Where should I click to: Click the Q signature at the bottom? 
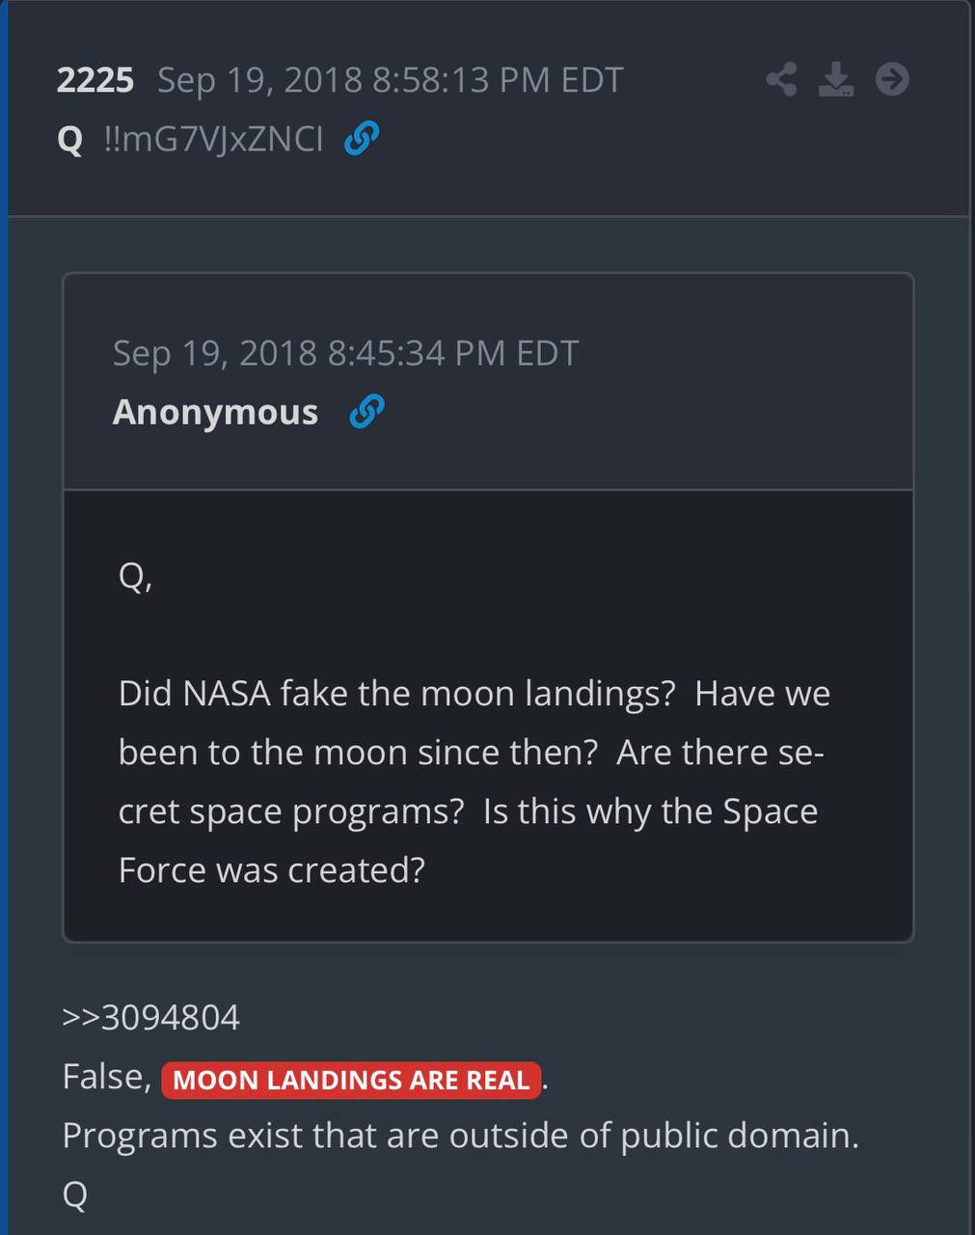(x=74, y=1194)
